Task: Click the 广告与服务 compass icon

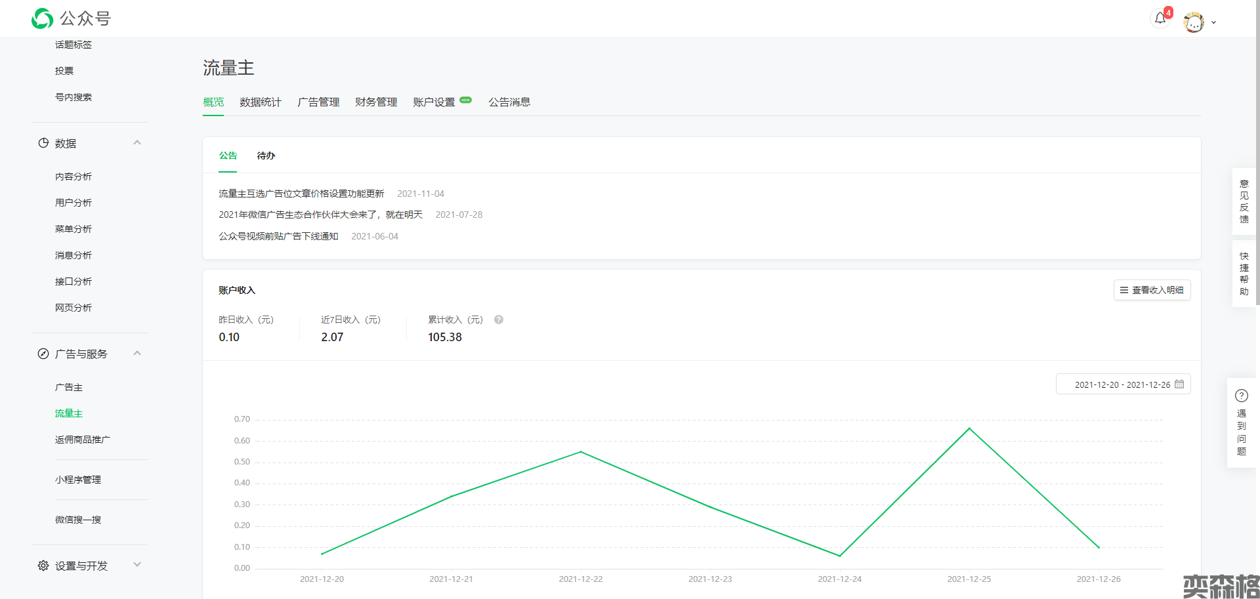Action: (x=43, y=354)
